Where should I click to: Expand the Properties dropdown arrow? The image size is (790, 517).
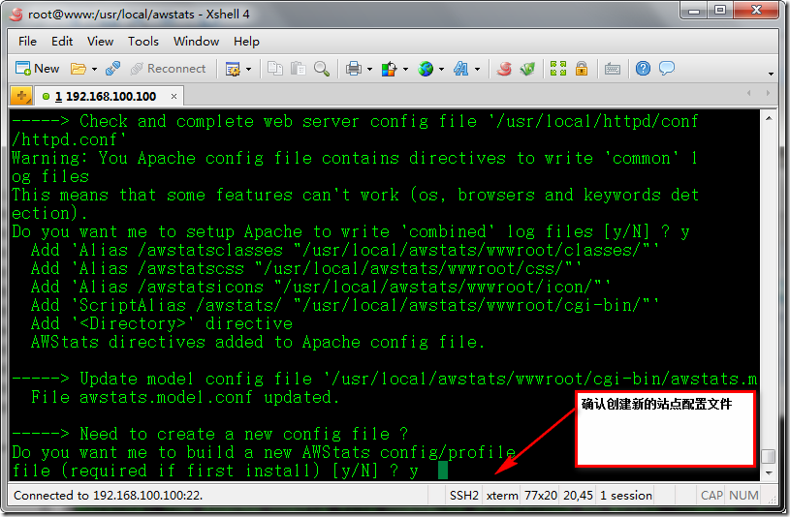(248, 69)
